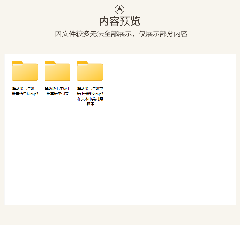Click the 内容预览 heading

[120, 21]
